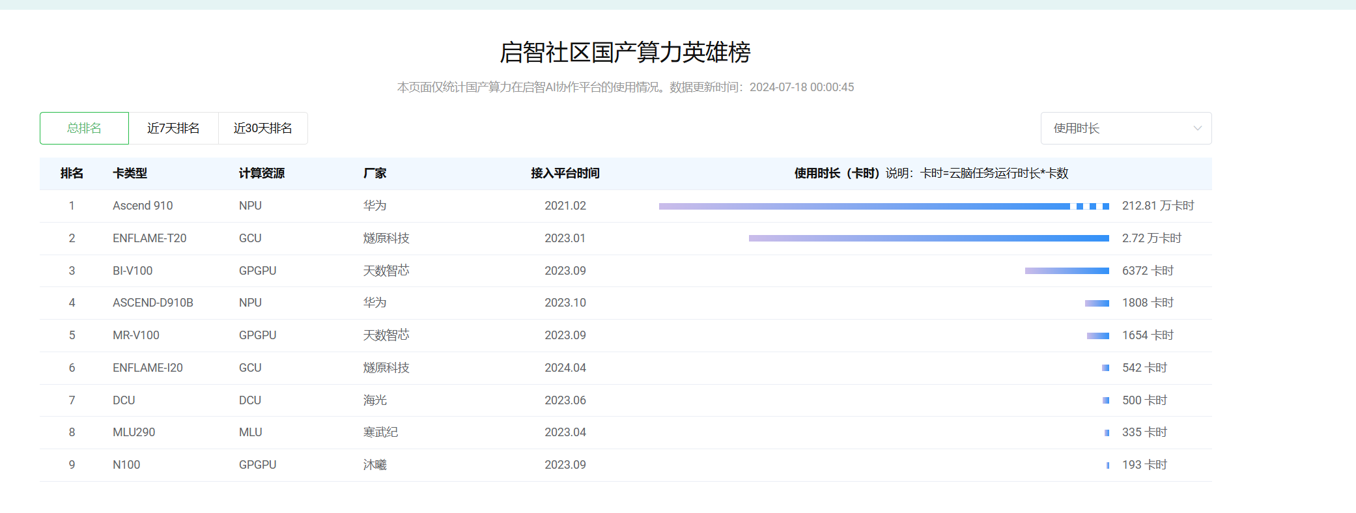The image size is (1356, 513).
Task: Switch to 近30天排名 tab
Action: click(263, 128)
